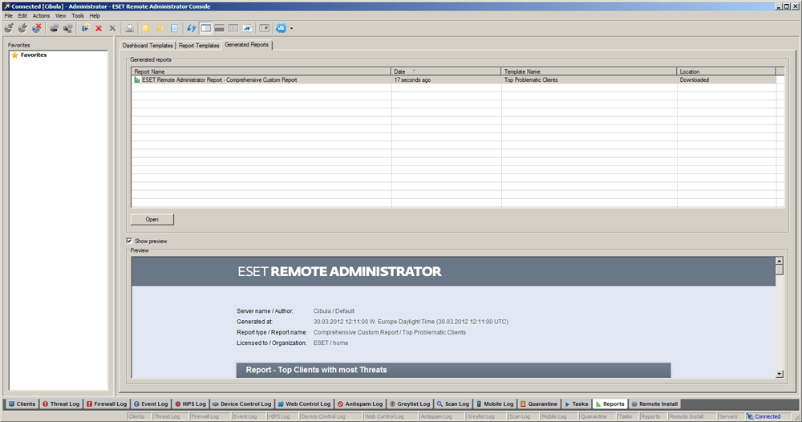Click the Servers status bar entry

728,416
